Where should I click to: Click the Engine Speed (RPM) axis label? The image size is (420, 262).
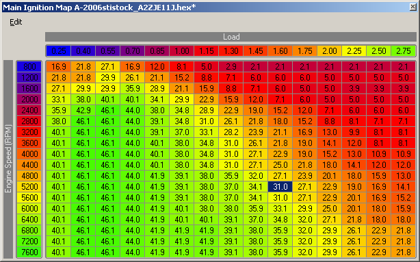[8, 159]
